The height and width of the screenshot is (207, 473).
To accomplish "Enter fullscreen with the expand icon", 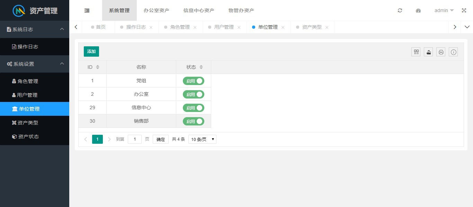I will click(x=464, y=10).
